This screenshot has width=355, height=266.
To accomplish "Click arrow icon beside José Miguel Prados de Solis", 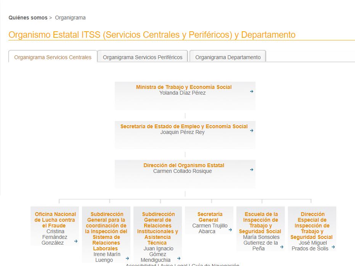I will (333, 247).
